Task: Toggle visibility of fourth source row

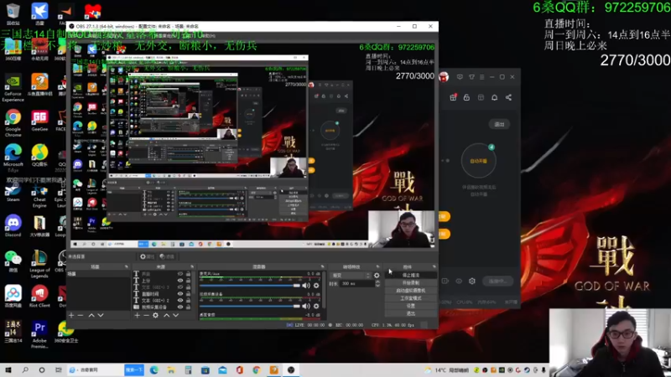Action: [180, 294]
